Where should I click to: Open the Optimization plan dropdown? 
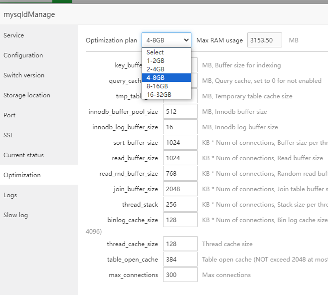pyautogui.click(x=166, y=40)
